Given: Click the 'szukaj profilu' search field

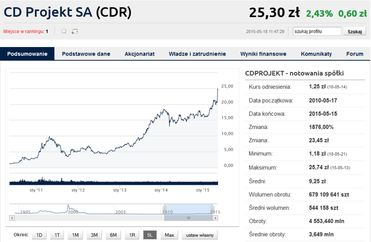Looking at the screenshot, I should tap(316, 32).
